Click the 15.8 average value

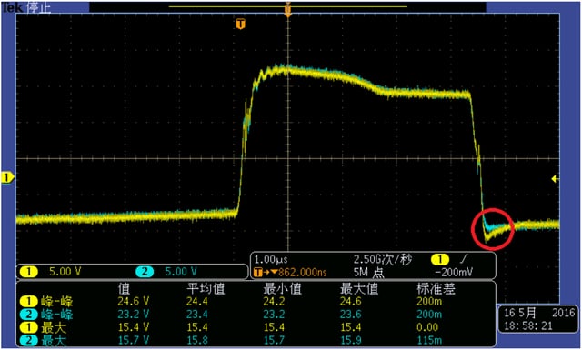point(197,340)
